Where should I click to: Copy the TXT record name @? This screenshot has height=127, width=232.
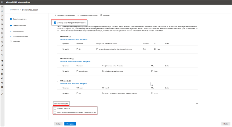[77, 93]
